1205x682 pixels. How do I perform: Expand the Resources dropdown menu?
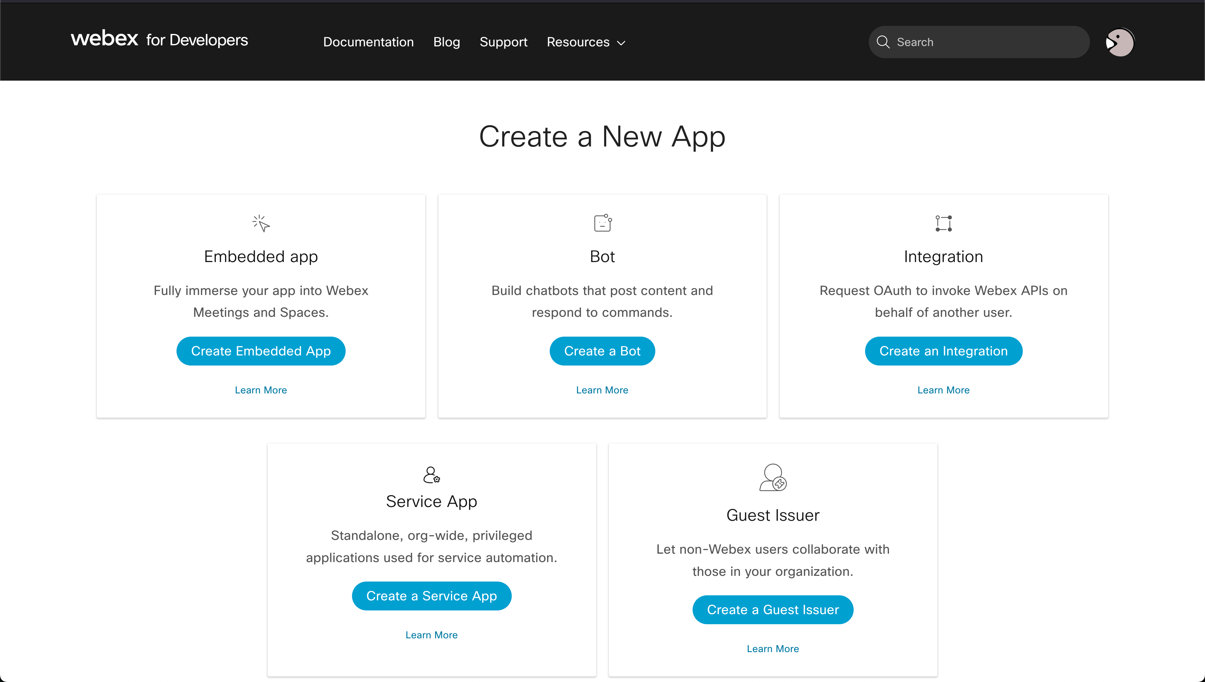(x=586, y=42)
